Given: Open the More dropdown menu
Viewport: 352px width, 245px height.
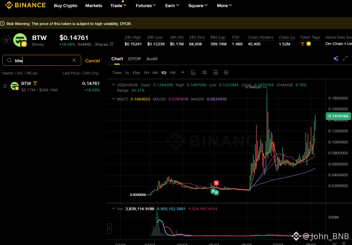Looking at the screenshot, I should pos(224,6).
